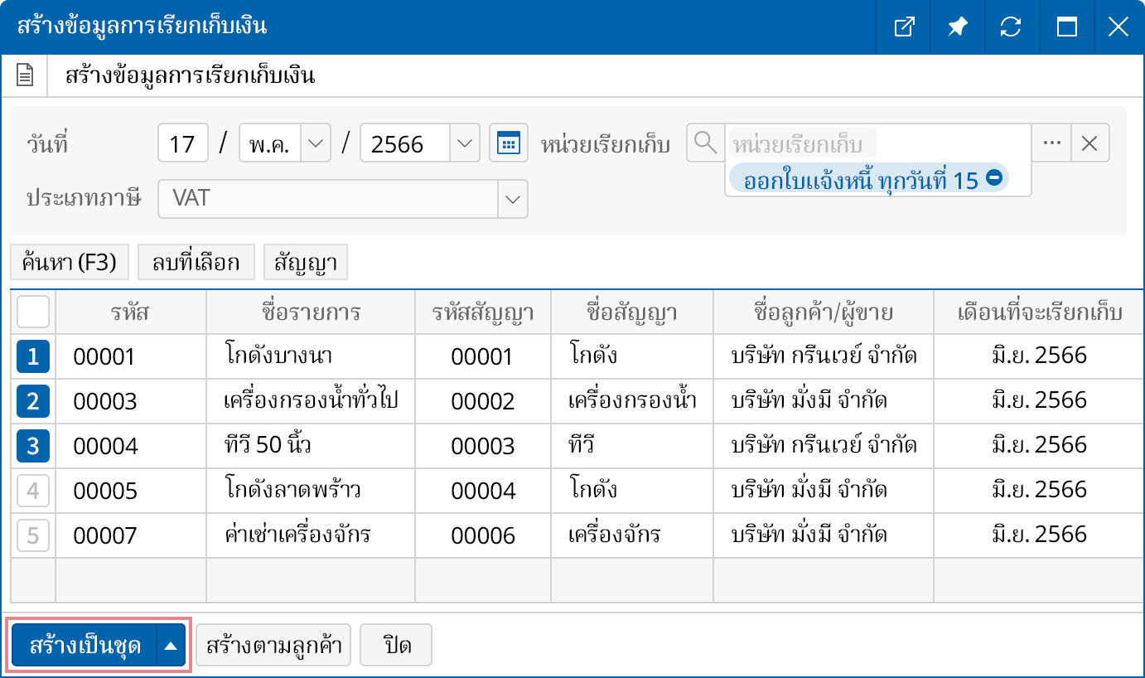Click the document icon beside the page title
Viewport: 1145px width, 678px height.
25,75
